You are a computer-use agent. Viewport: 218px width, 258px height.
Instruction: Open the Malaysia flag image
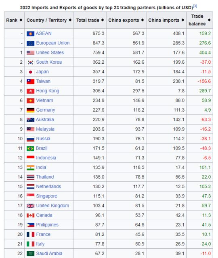(x=31, y=129)
